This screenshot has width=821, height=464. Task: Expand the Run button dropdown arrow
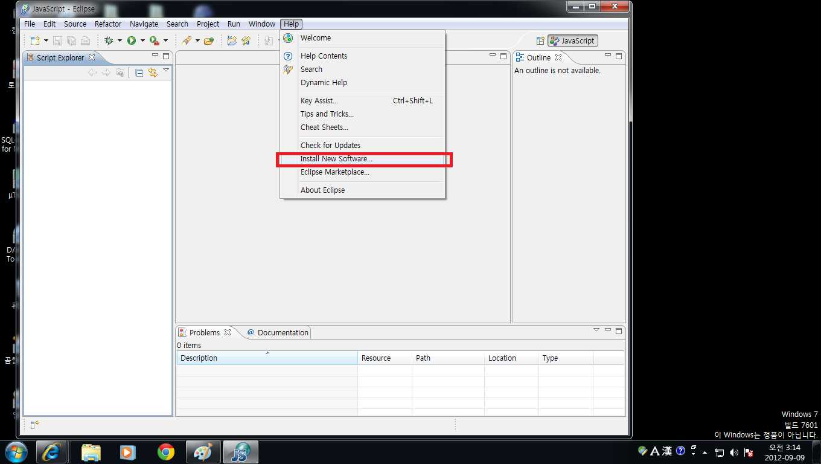pyautogui.click(x=142, y=40)
